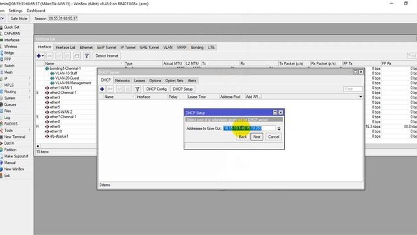
Task: Open New Terminal
Action: click(x=14, y=136)
